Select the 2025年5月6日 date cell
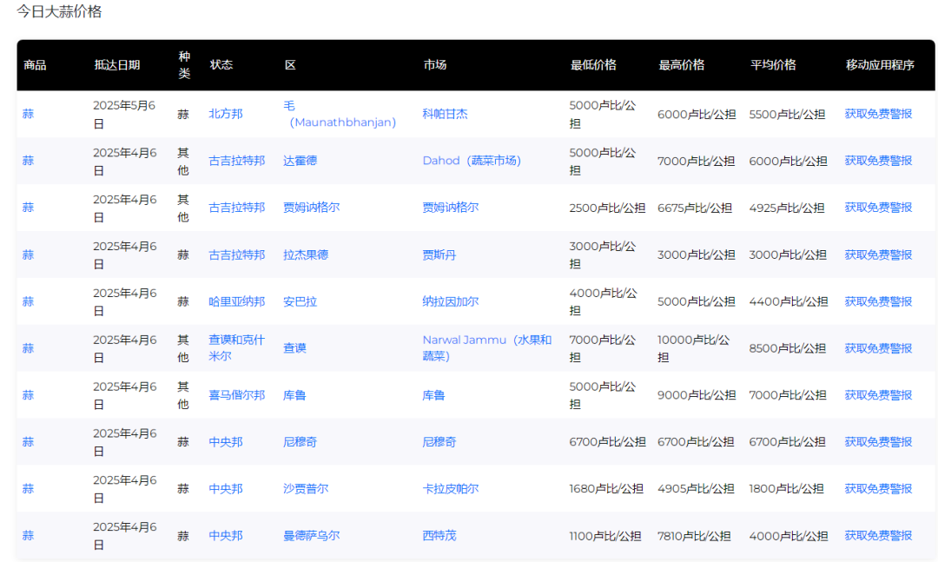The width and height of the screenshot is (938, 562). (124, 114)
